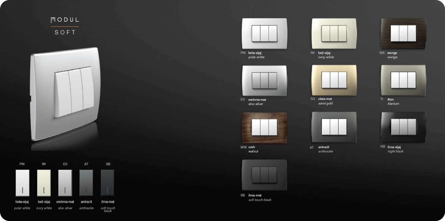Screen dimensions: 445x221
Task: Select the soft touch black key swatch under SB
Action: pos(108,183)
